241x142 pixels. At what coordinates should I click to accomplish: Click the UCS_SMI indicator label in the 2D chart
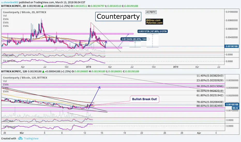click(x=8, y=55)
